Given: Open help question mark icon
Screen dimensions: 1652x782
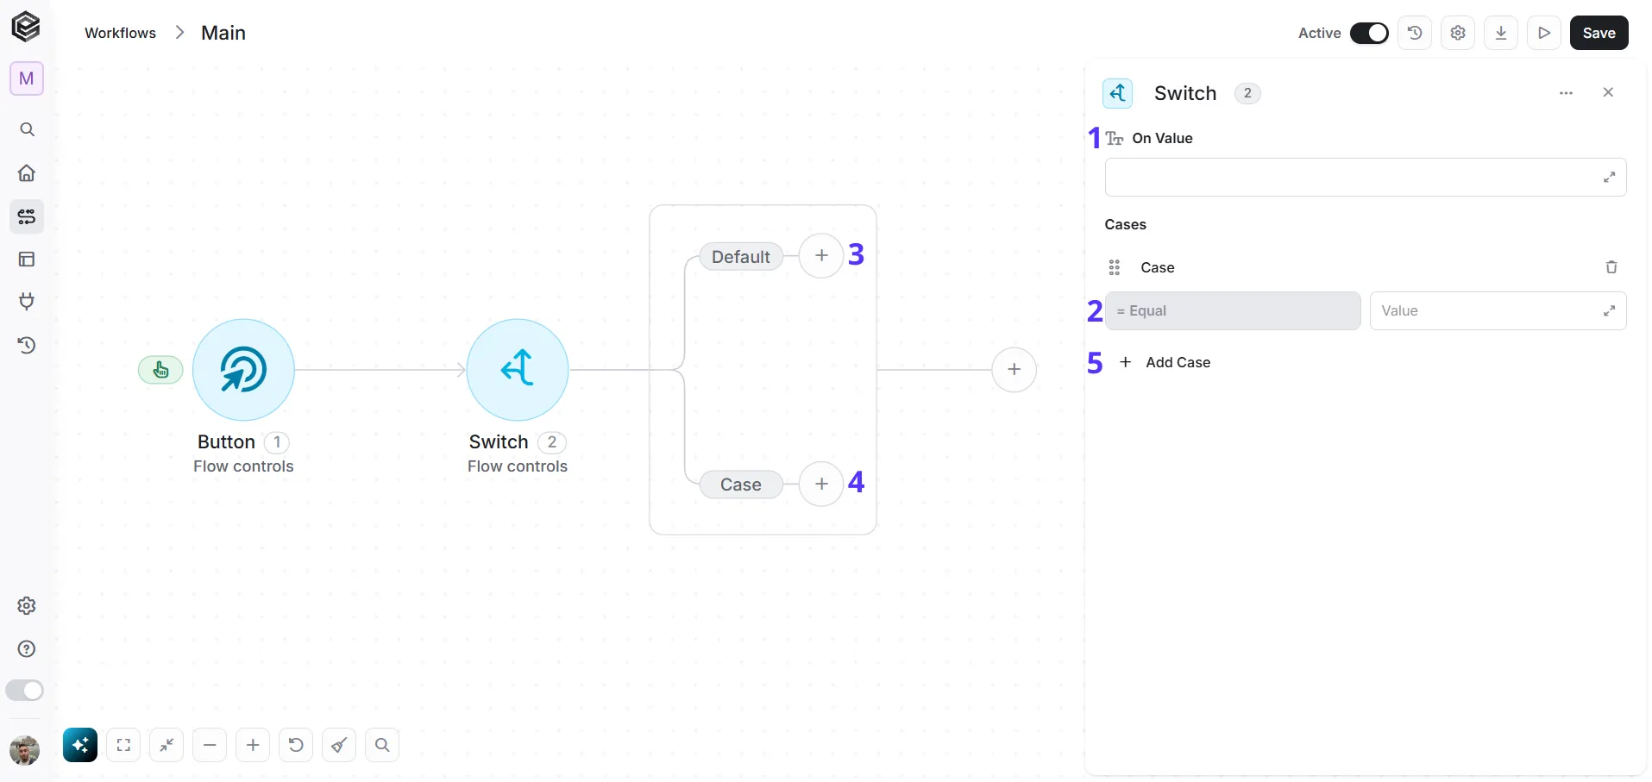Looking at the screenshot, I should (x=27, y=648).
